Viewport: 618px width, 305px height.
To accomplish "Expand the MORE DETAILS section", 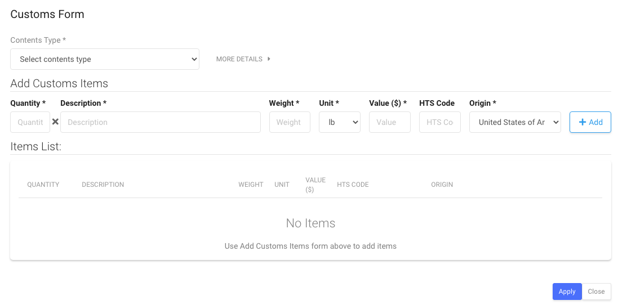I will click(x=243, y=59).
